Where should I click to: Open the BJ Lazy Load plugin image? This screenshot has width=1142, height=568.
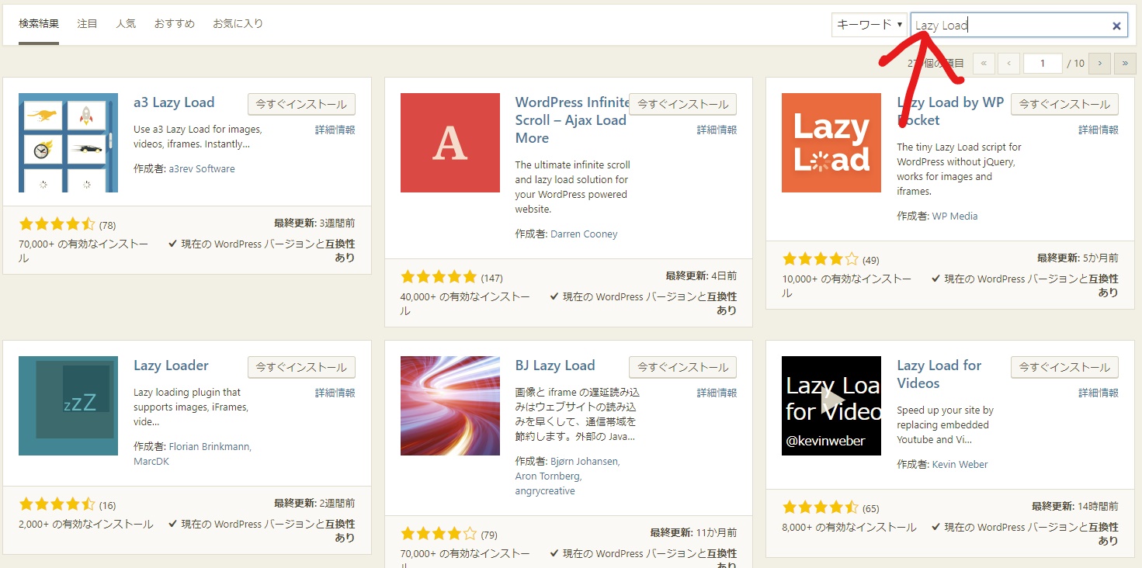450,406
